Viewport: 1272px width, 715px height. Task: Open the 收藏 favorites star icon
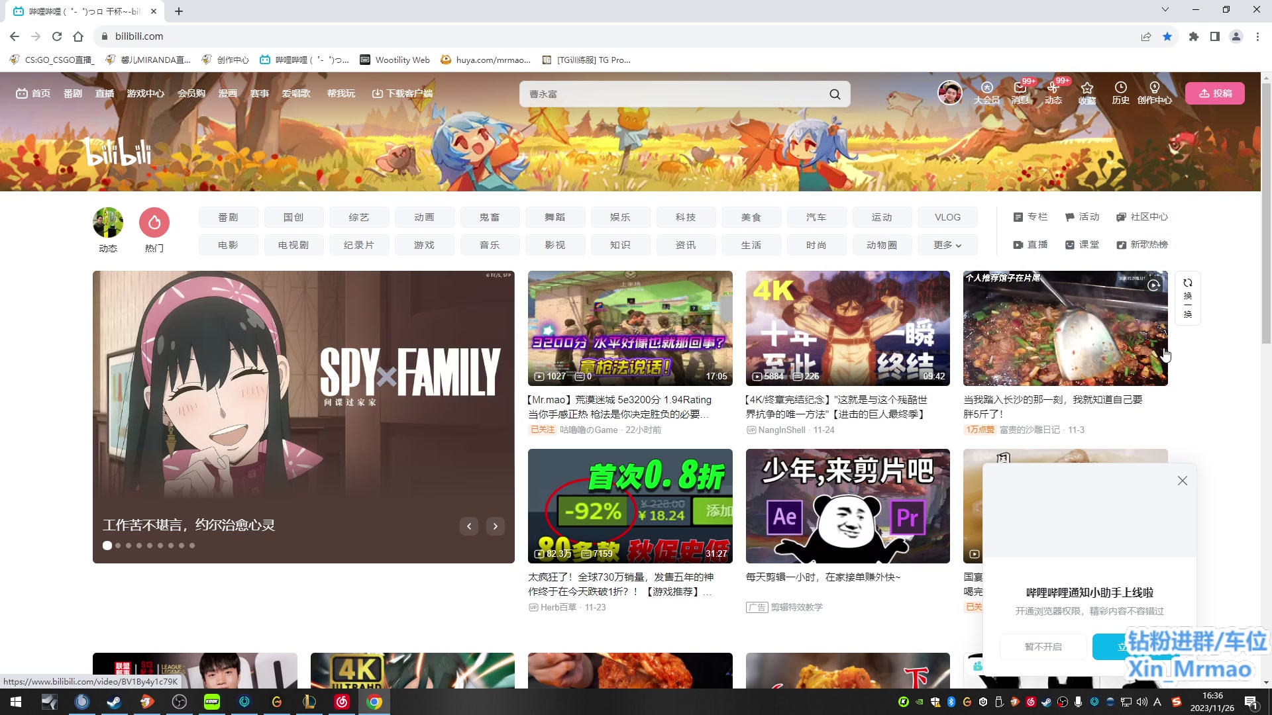click(1086, 93)
